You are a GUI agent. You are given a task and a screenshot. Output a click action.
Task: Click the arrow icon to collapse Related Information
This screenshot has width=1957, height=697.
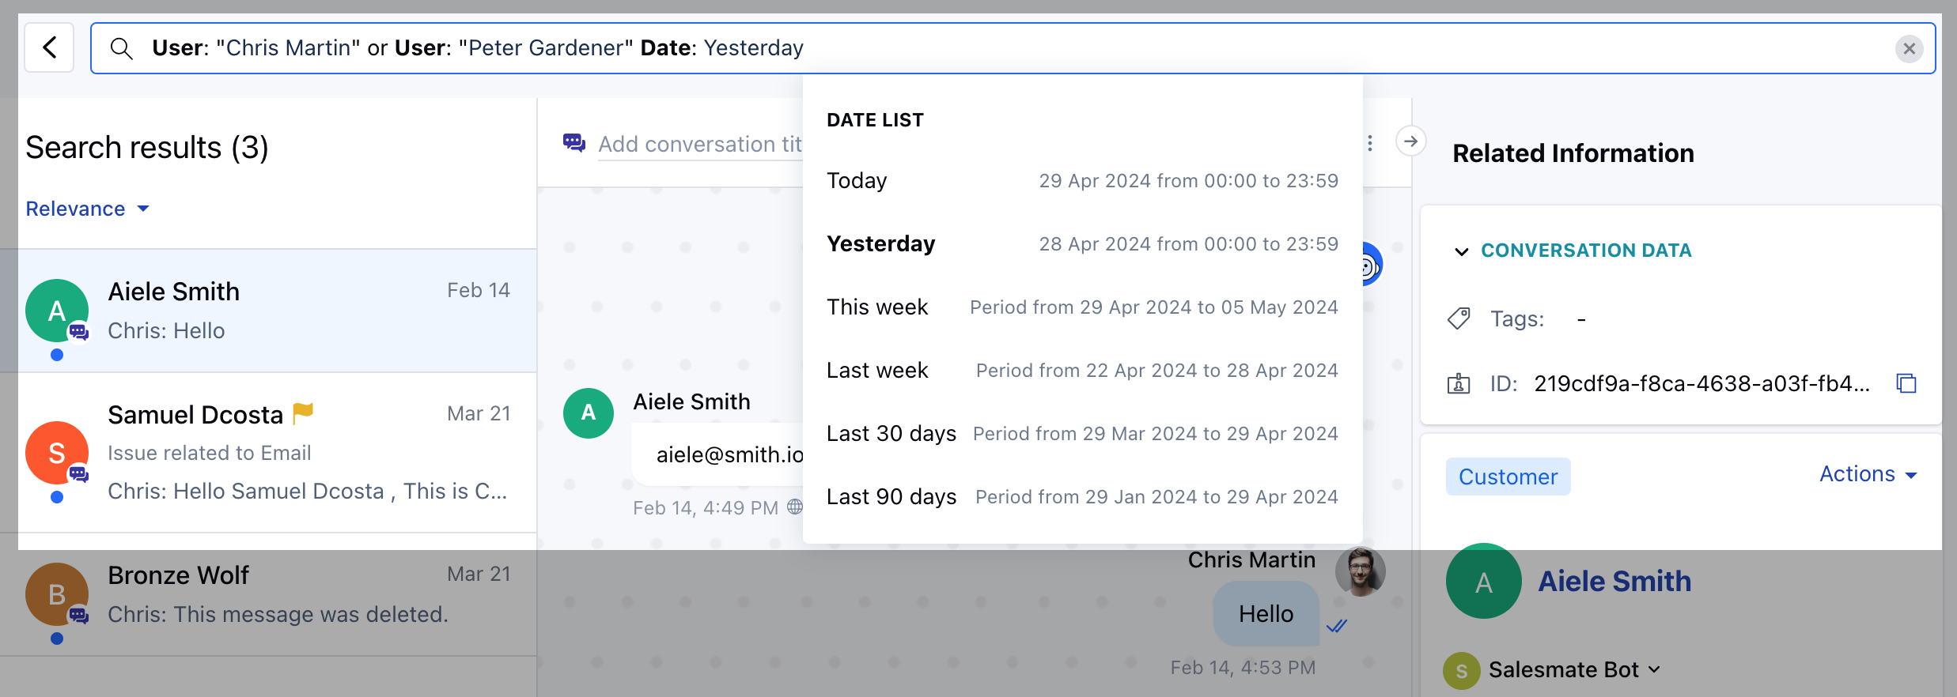1410,141
